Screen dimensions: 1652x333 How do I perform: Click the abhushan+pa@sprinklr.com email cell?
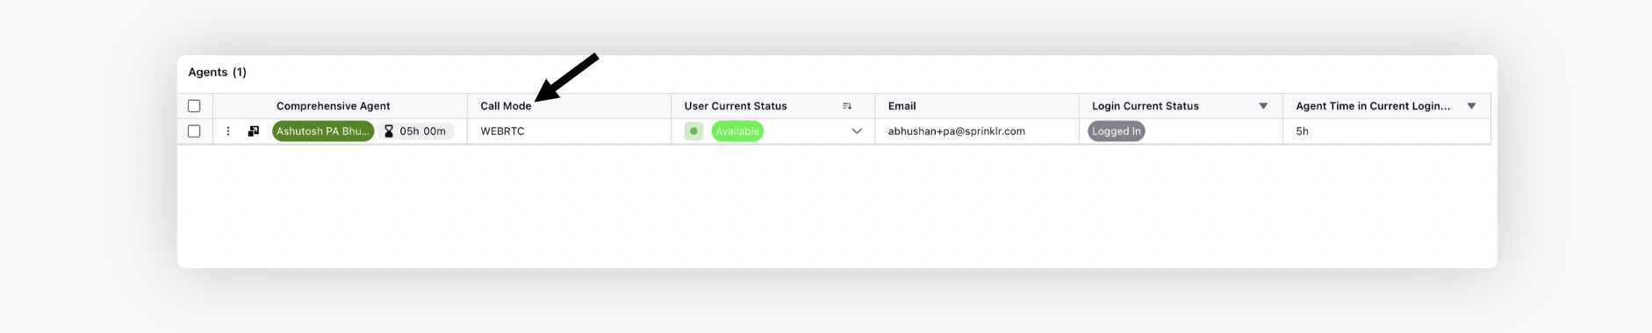[956, 131]
